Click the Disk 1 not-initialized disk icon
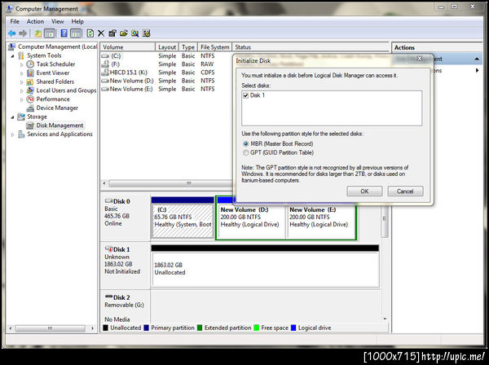The height and width of the screenshot is (365, 489). pyautogui.click(x=108, y=248)
